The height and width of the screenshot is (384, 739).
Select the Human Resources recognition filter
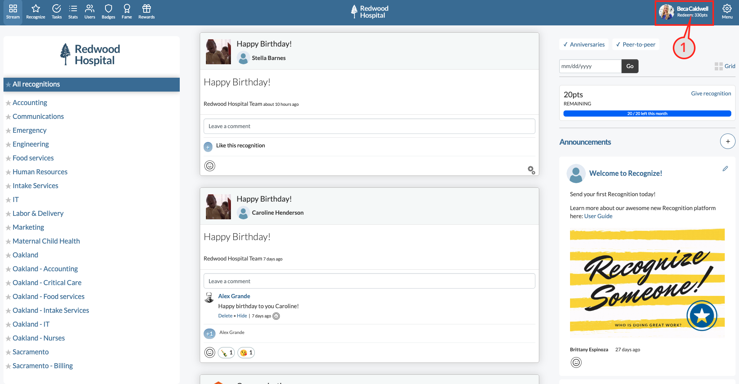coord(40,172)
